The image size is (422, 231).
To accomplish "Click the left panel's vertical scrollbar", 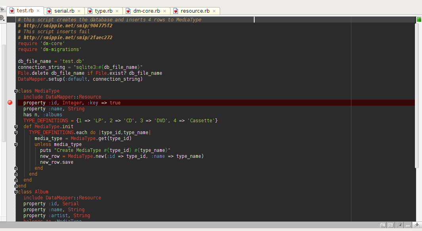I will click(4, 93).
